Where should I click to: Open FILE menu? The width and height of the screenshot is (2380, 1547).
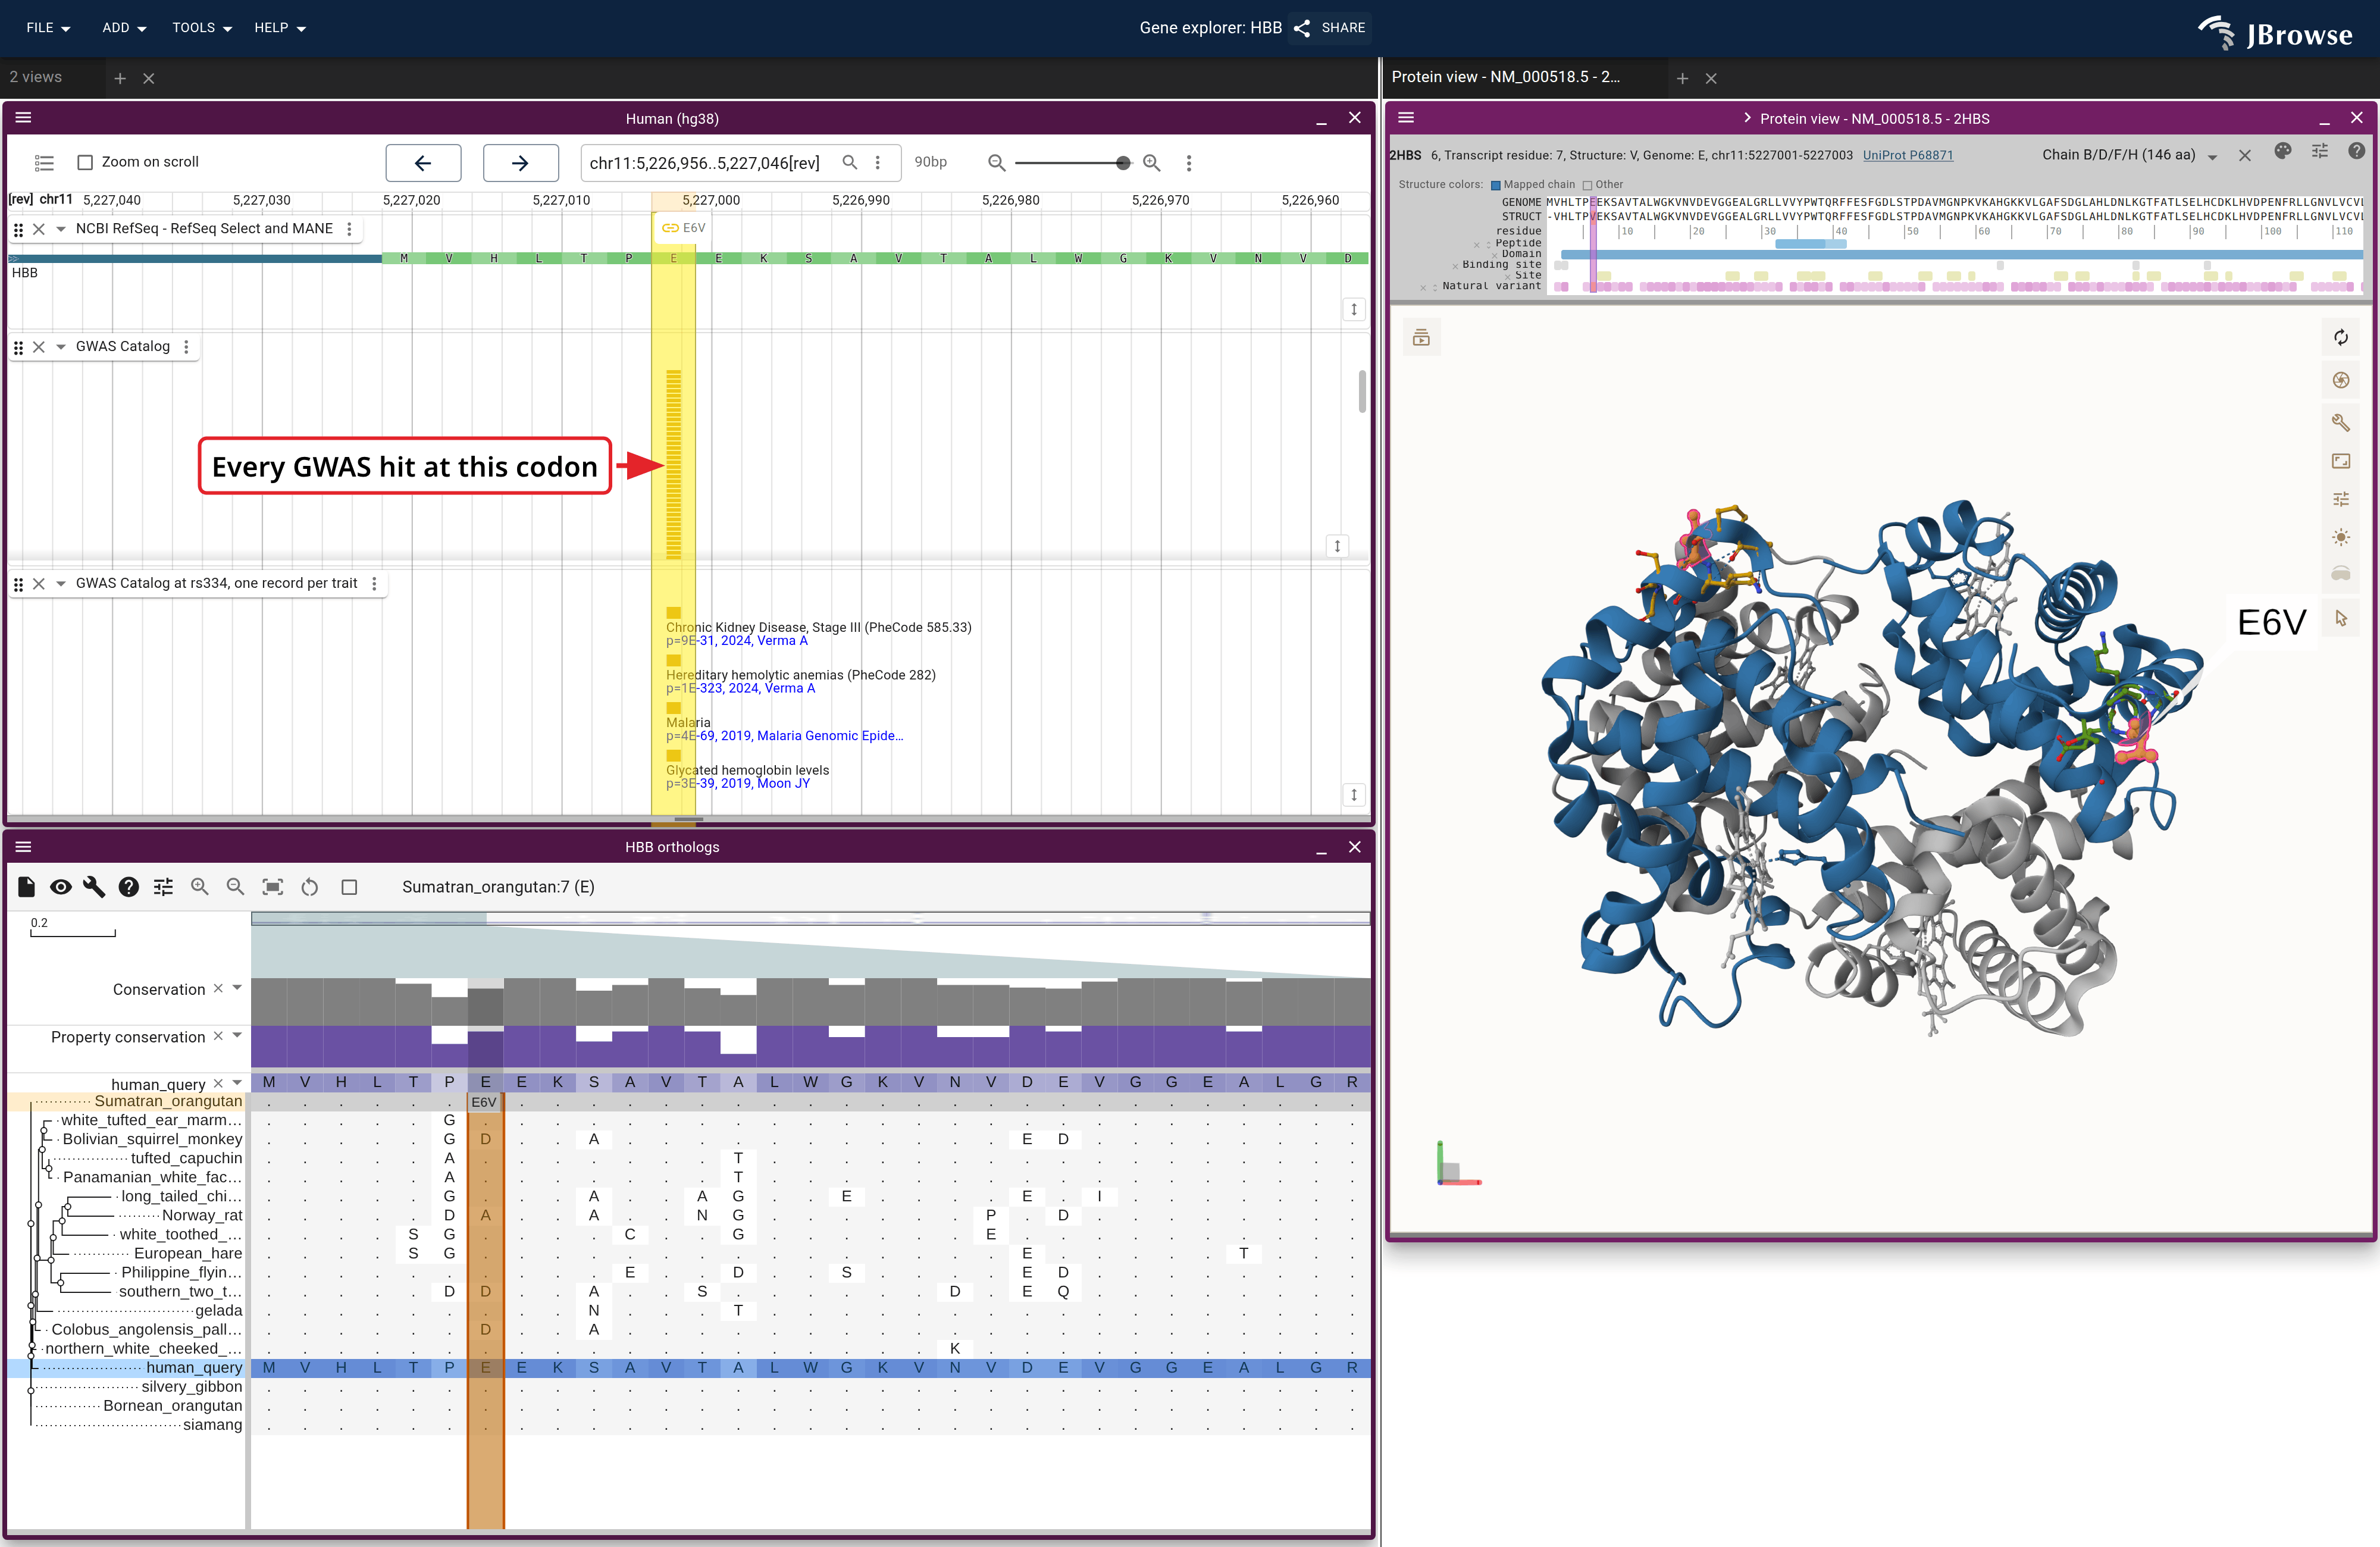(x=48, y=28)
